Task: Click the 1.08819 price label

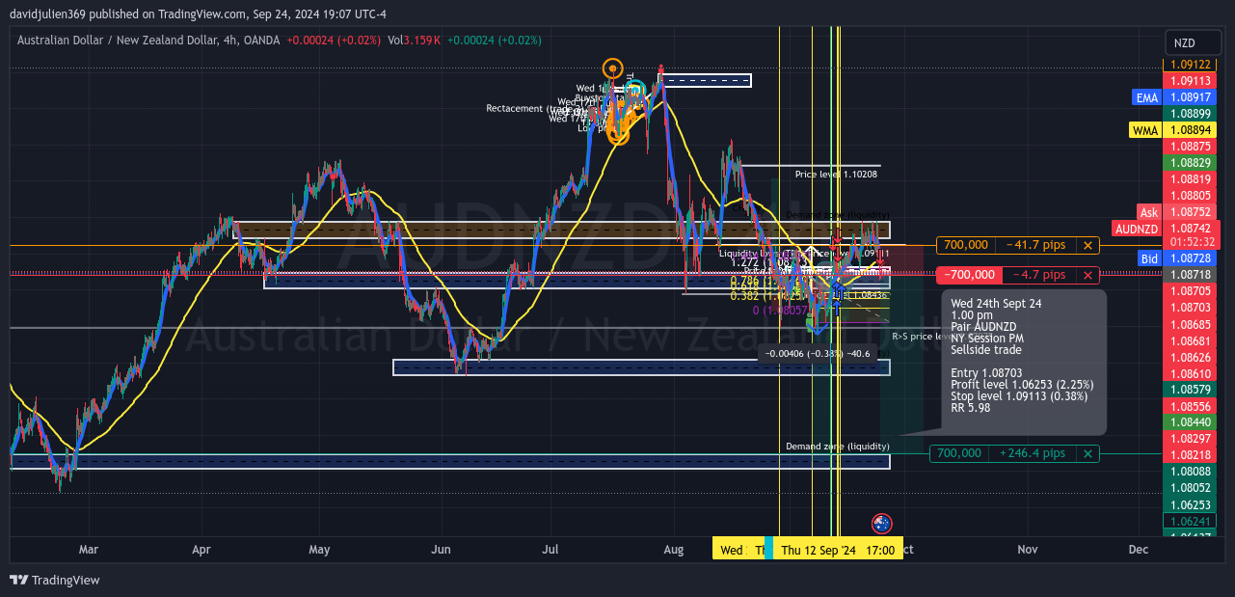Action: pyautogui.click(x=1192, y=178)
